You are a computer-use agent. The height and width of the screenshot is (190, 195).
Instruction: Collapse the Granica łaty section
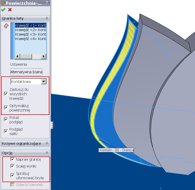[x=47, y=18]
